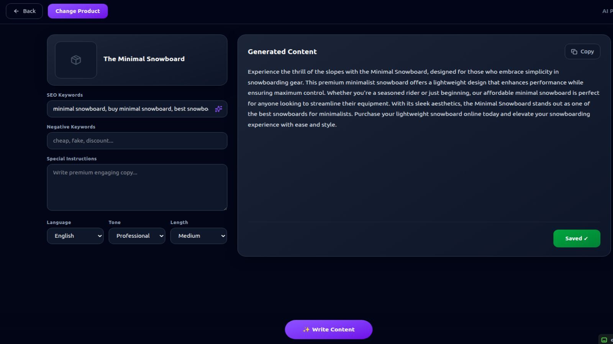Click the product box placeholder icon
The width and height of the screenshot is (613, 344).
[x=76, y=60]
